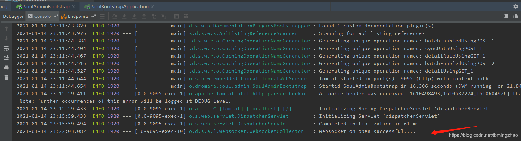Click the Drop Frame icon

pos(154,16)
